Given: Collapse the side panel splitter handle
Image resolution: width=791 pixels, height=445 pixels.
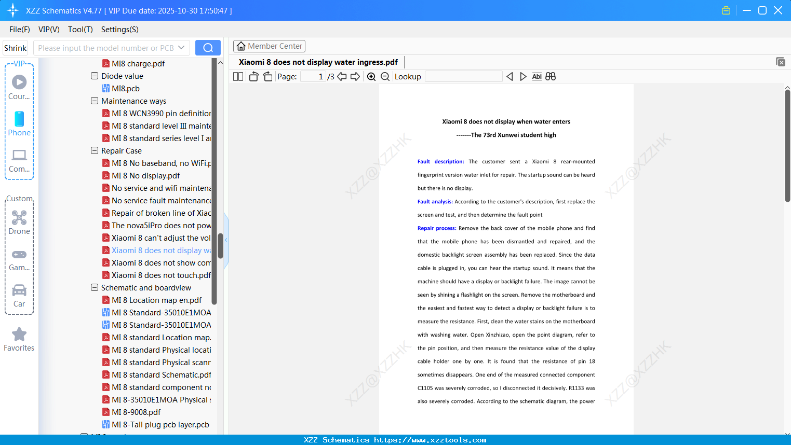Looking at the screenshot, I should 226,240.
